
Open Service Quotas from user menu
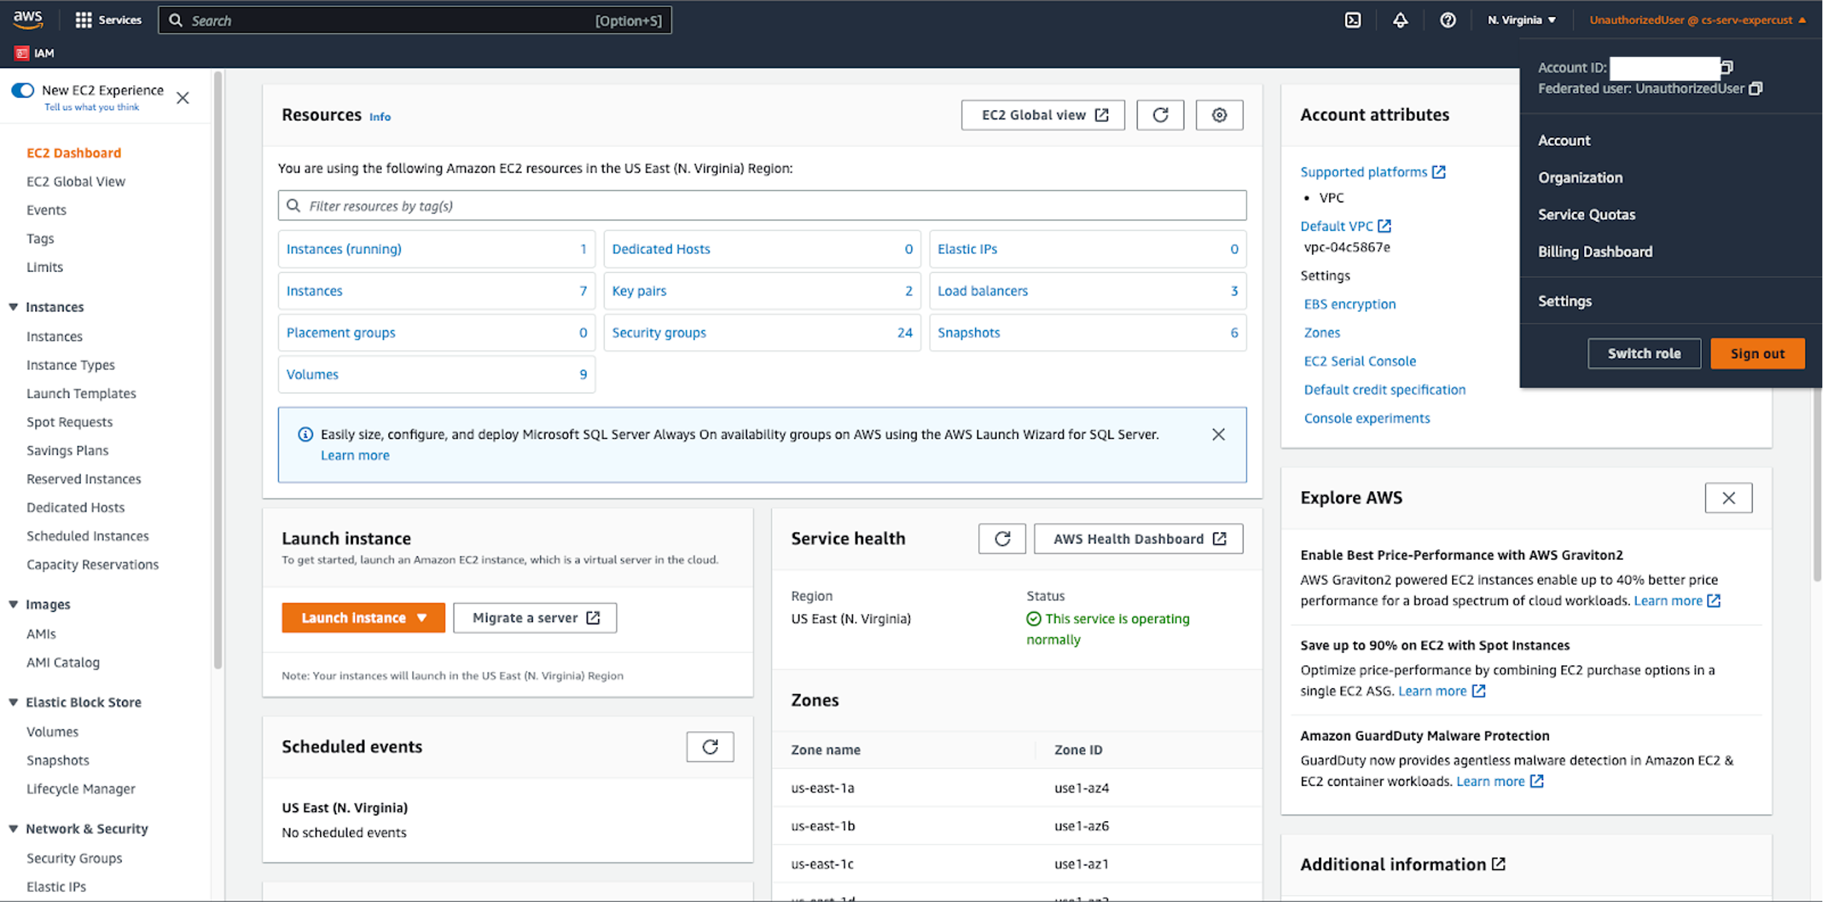pos(1586,215)
